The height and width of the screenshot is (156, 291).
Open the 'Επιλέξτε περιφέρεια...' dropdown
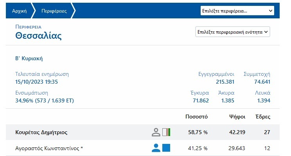237,11
